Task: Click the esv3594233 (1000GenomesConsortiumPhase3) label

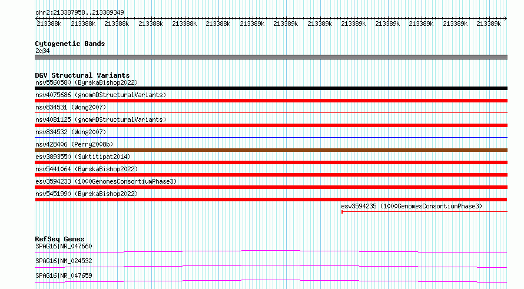Action: pyautogui.click(x=106, y=181)
